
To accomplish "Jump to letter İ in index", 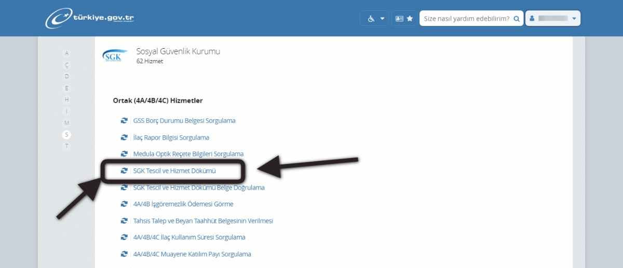I will (66, 111).
